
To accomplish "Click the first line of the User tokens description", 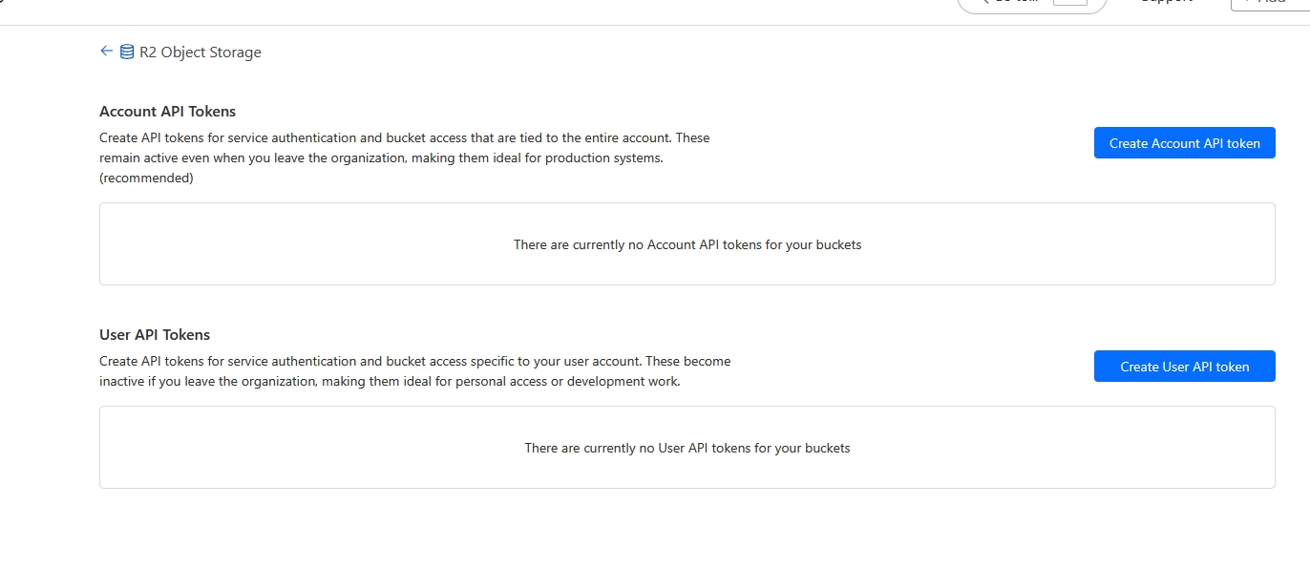I will 414,362.
